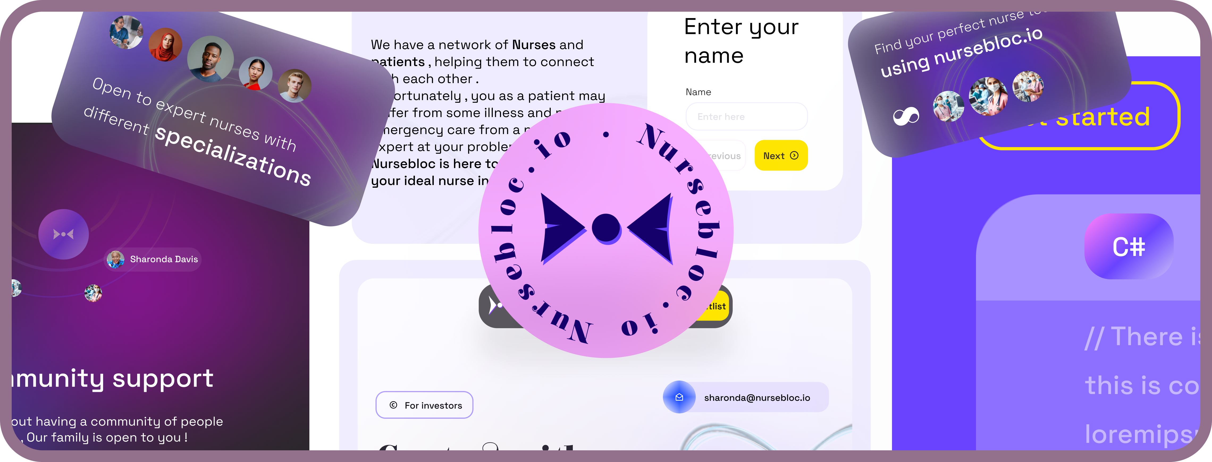1212x462 pixels.
Task: Click 'We have a network of Nurses' text
Action: [x=464, y=45]
